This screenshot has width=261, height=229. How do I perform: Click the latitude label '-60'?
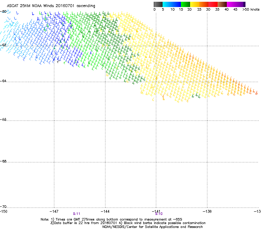3,12
